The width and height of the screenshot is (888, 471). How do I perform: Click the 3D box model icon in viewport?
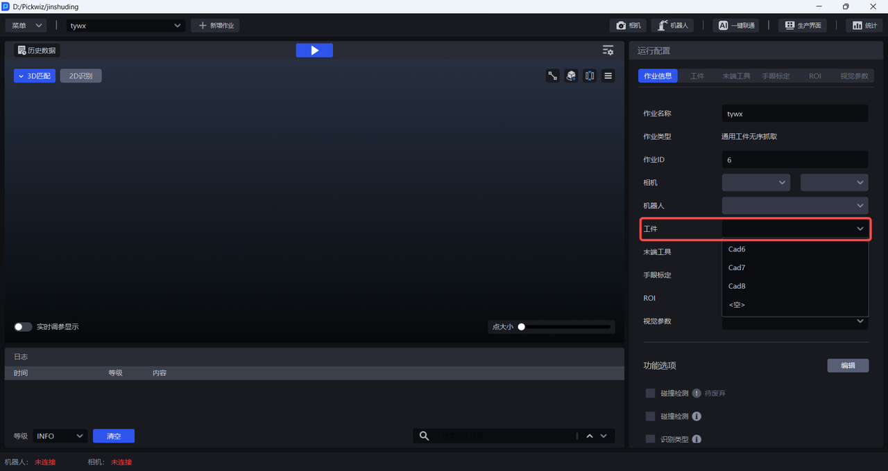click(571, 76)
